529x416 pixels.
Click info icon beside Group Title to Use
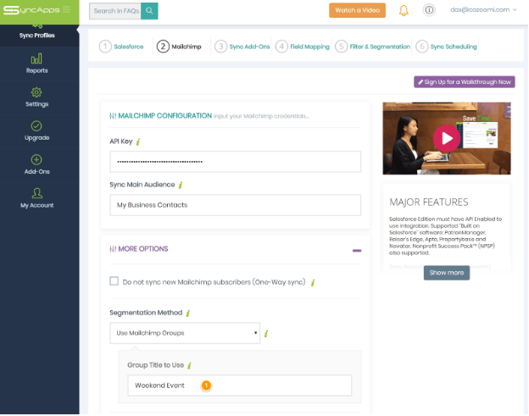(190, 365)
